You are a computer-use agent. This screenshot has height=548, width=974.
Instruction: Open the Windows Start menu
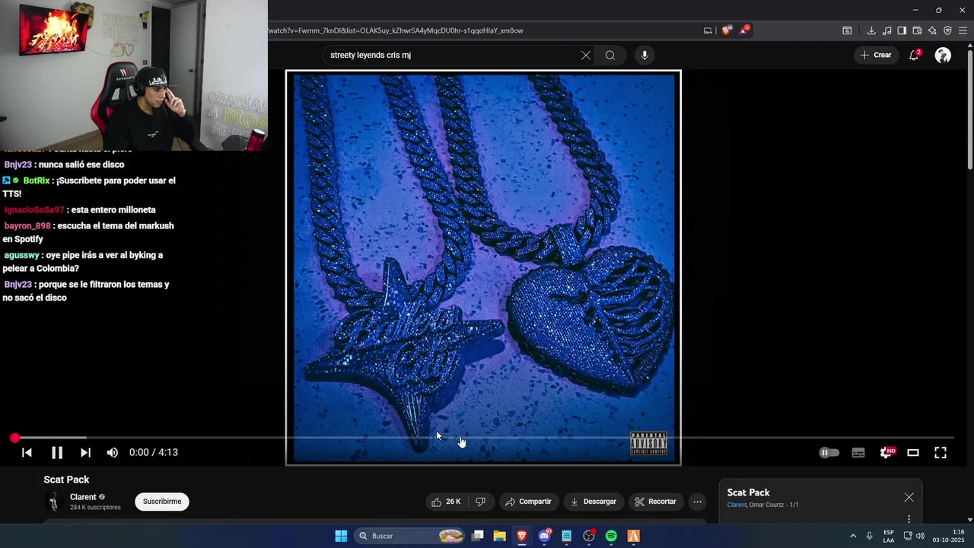point(341,536)
